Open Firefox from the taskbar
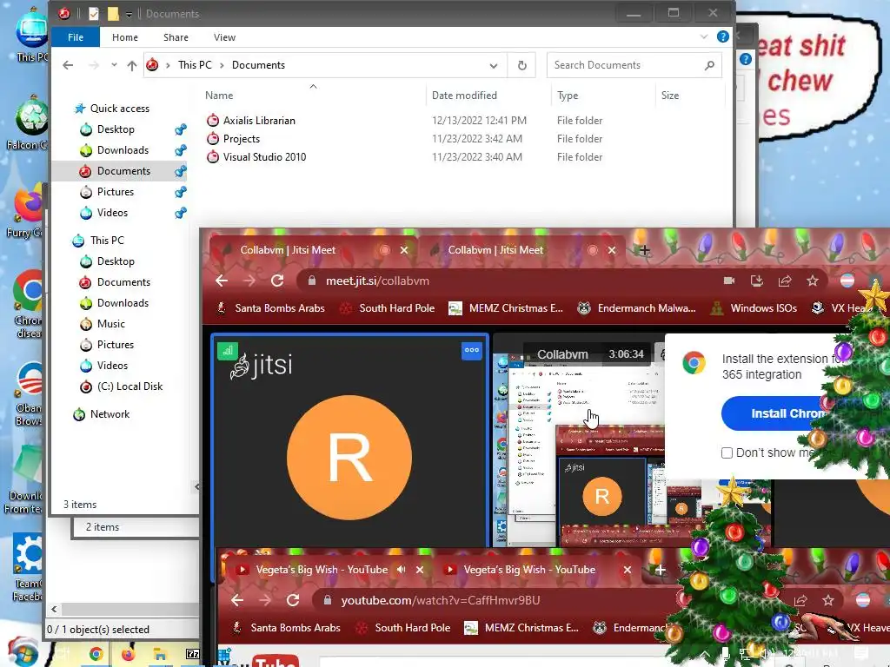 129,655
